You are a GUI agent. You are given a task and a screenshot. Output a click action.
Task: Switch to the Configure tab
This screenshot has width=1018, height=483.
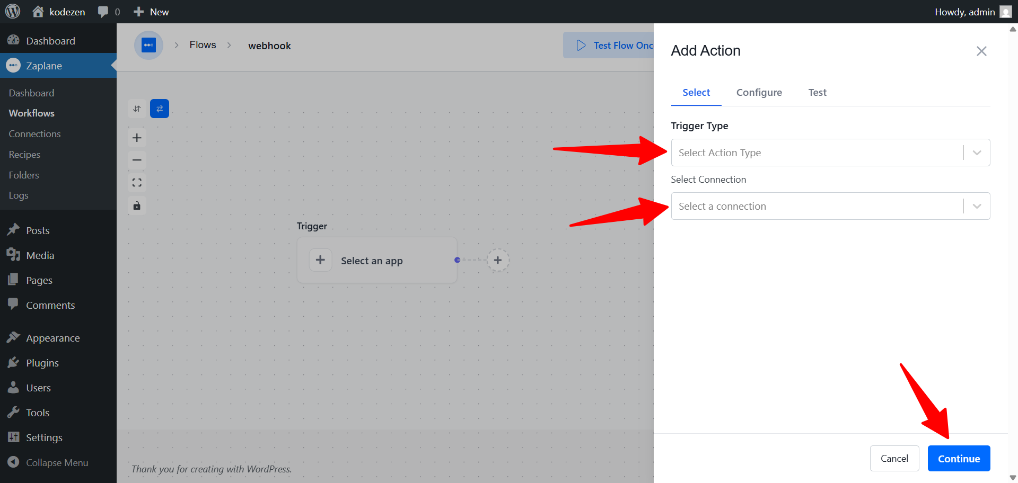(x=759, y=92)
